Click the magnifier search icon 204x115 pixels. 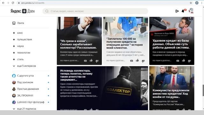47,11
